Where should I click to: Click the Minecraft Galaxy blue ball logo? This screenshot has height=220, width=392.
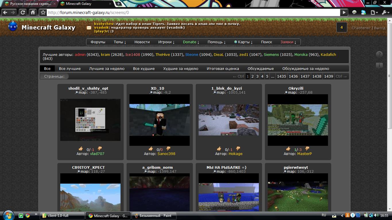(x=13, y=26)
